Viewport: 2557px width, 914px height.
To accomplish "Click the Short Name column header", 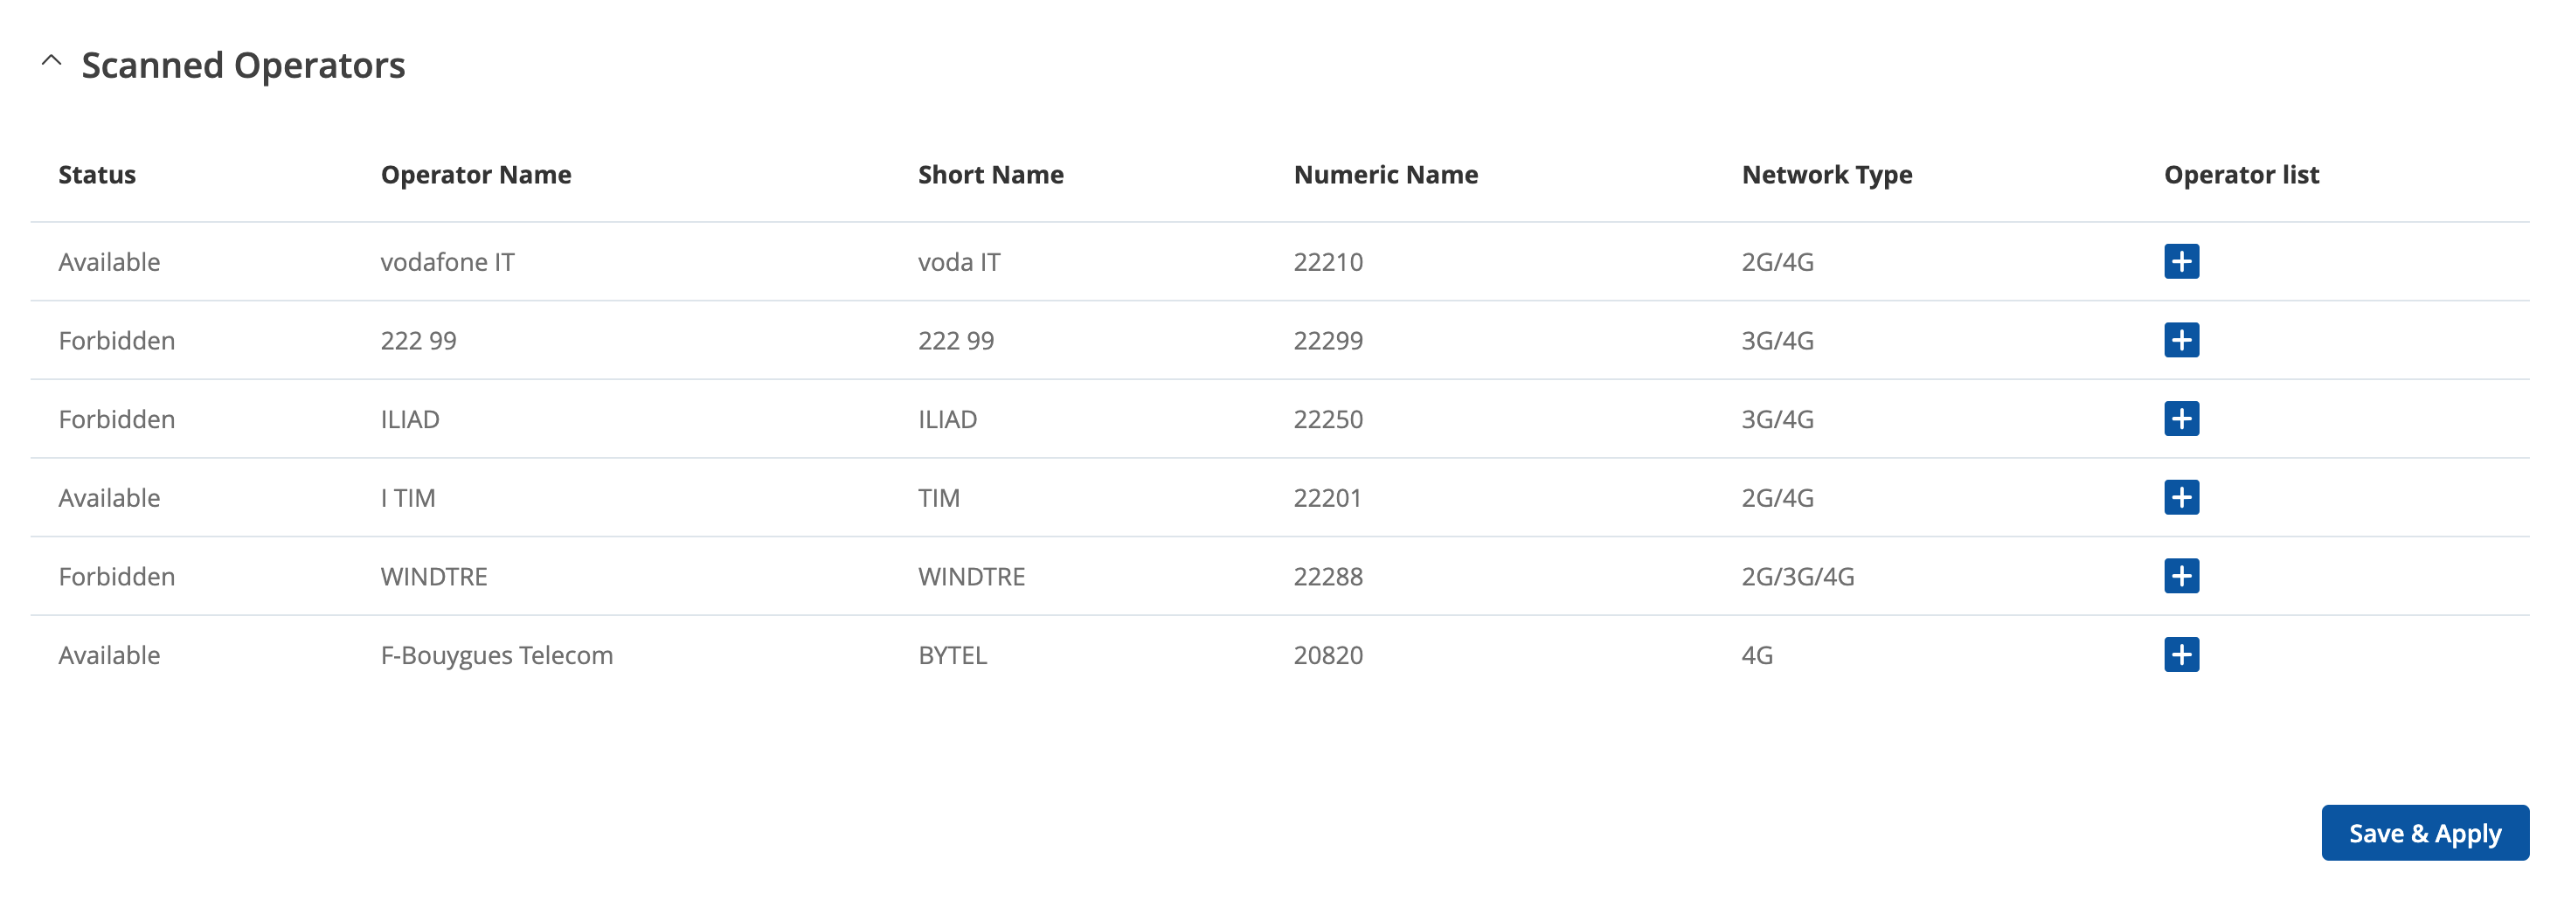I will coord(991,175).
